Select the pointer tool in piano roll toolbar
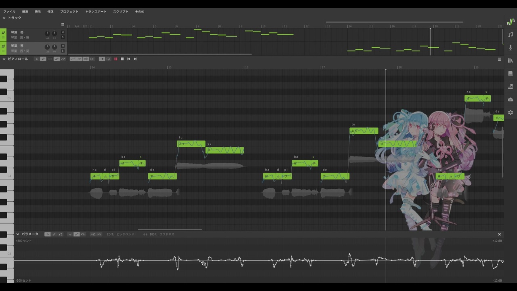 (x=37, y=59)
